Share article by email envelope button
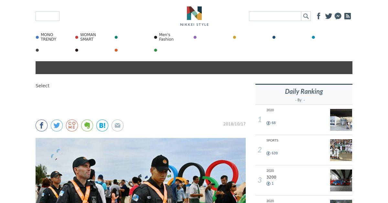 coord(117,125)
